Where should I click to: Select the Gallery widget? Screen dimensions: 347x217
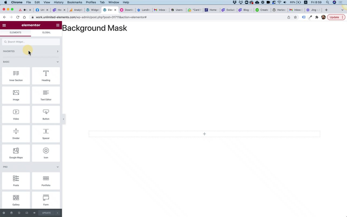[16, 200]
